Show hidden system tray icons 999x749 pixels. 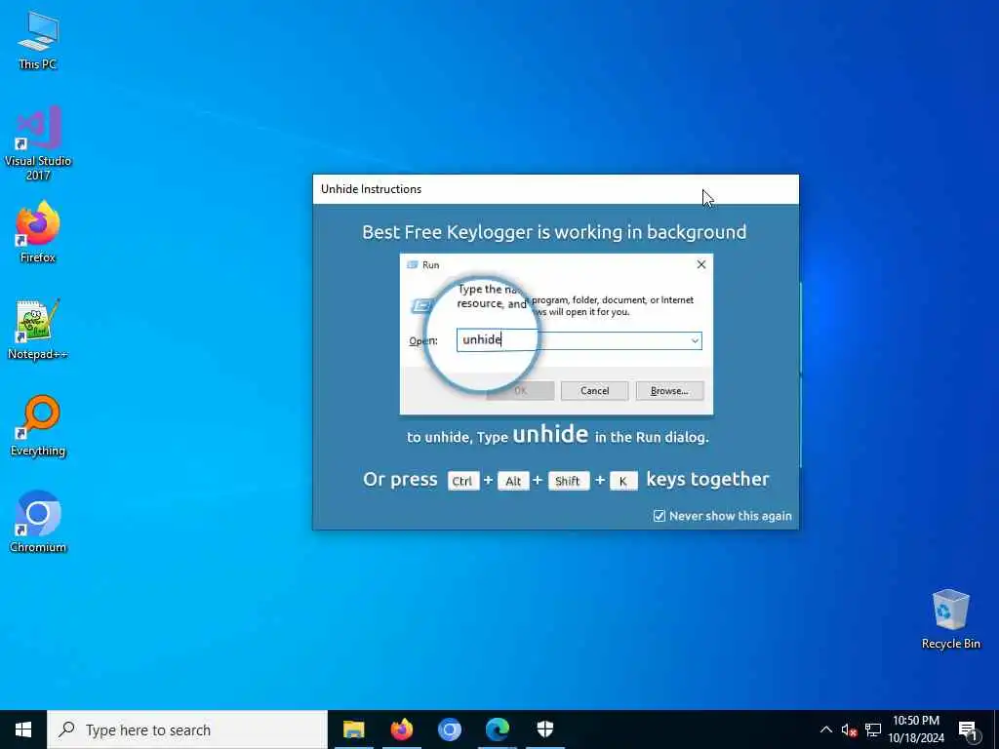[x=825, y=729]
